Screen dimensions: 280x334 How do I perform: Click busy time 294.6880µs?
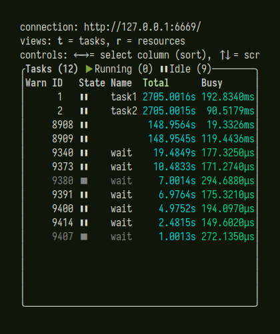click(228, 181)
